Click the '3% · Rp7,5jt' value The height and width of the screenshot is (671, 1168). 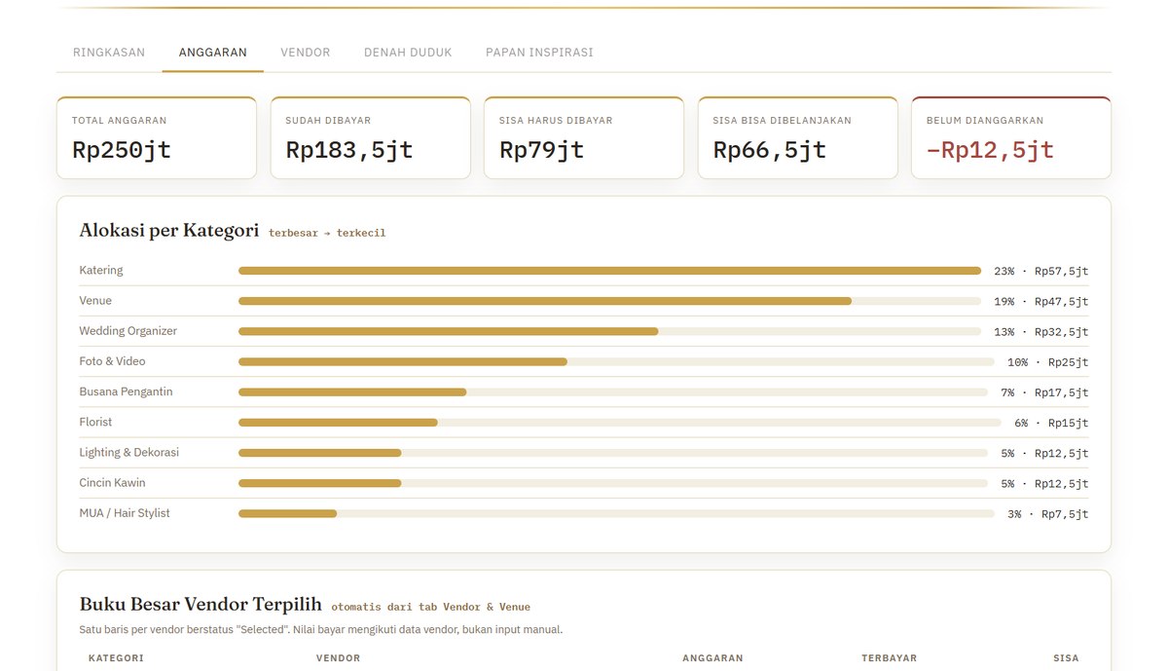(1047, 514)
